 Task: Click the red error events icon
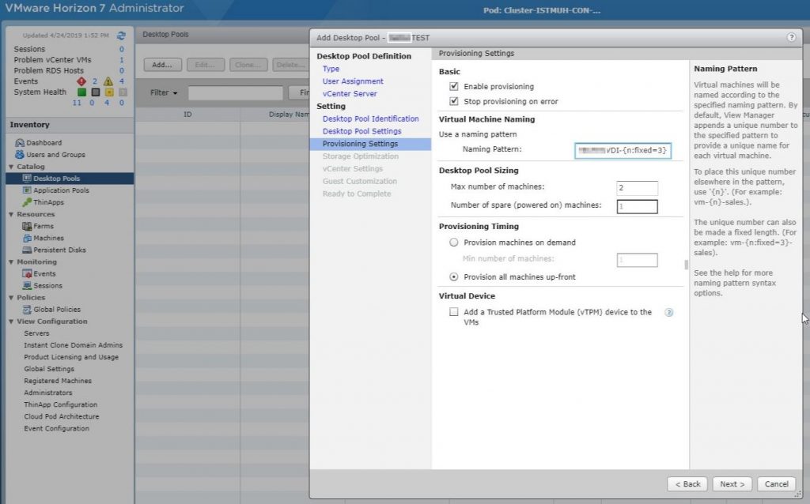click(81, 81)
